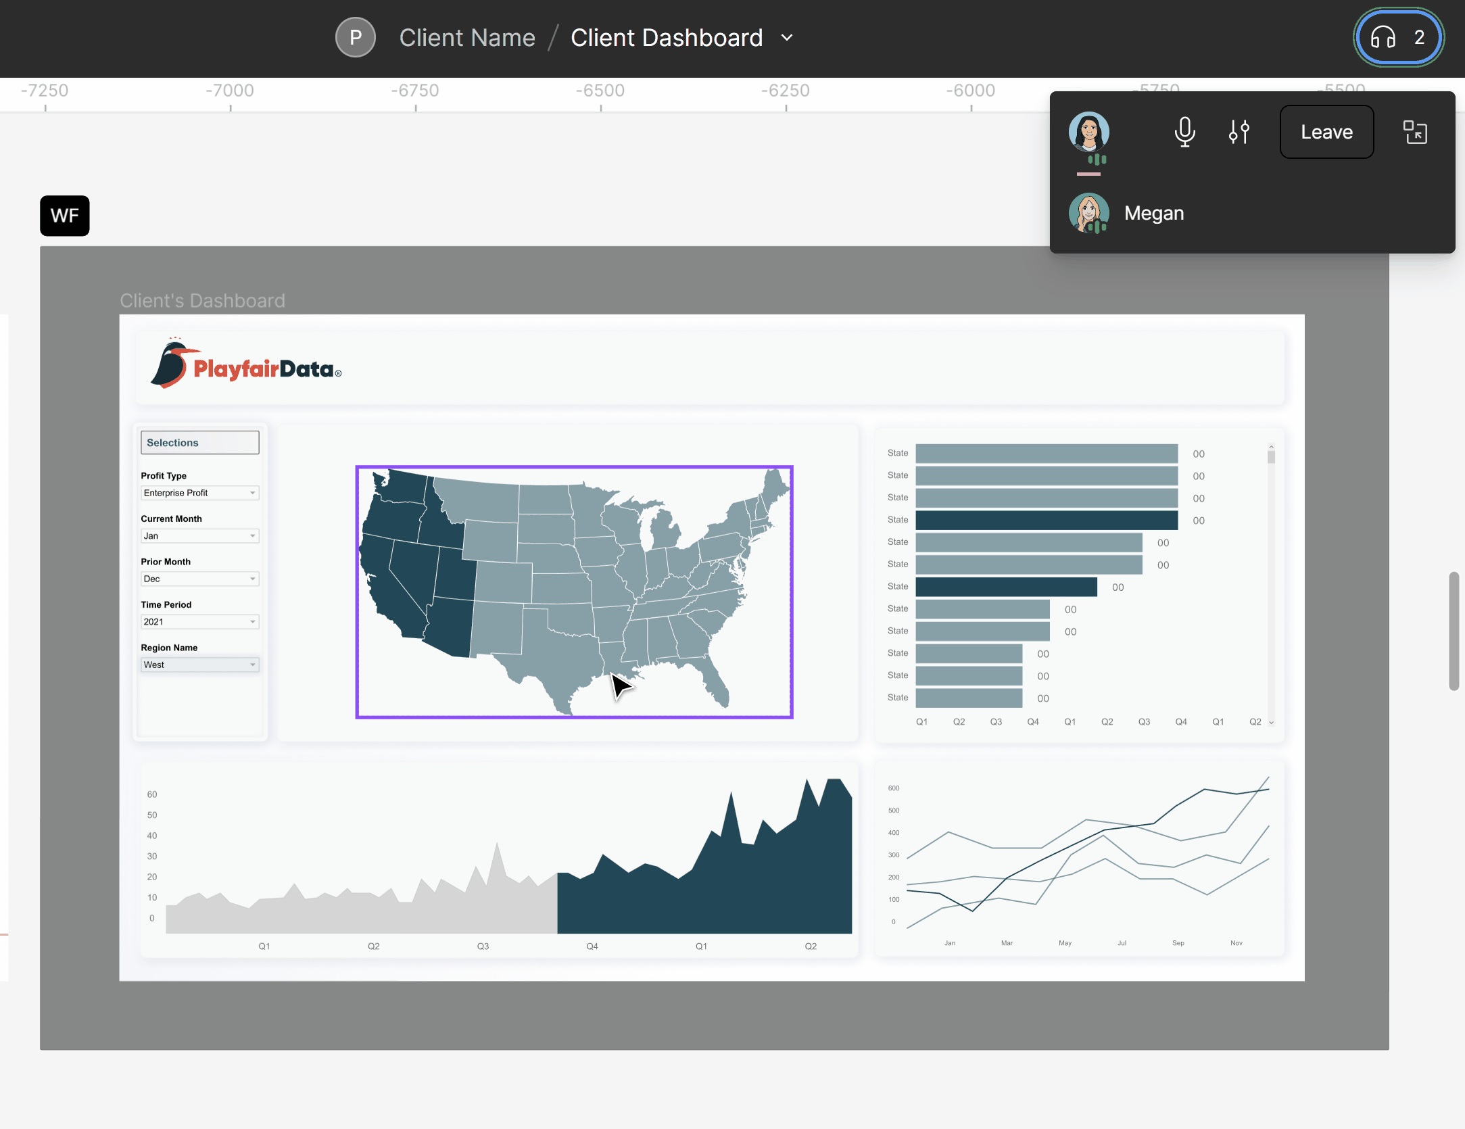This screenshot has height=1129, width=1465.
Task: Click the headphone icon showing 2 participants
Action: click(1399, 37)
